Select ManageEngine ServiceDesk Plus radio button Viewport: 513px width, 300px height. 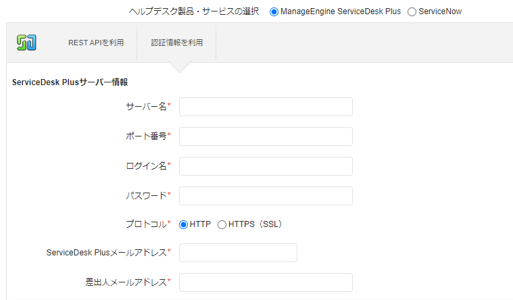tap(274, 11)
